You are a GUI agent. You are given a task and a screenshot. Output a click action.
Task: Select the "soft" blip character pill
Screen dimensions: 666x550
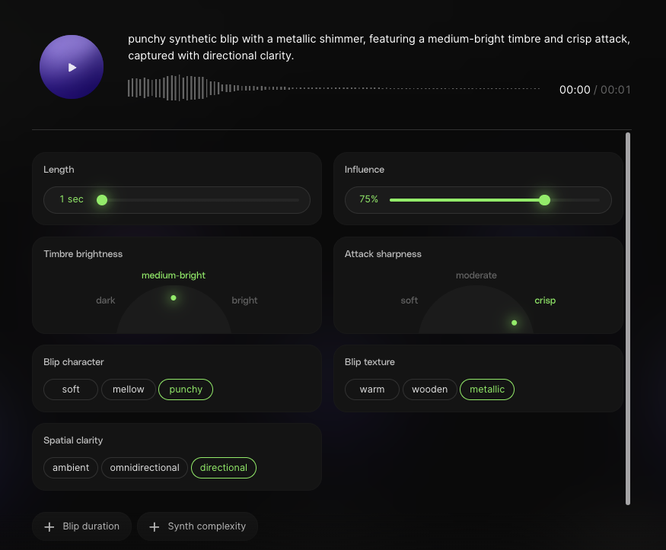pyautogui.click(x=70, y=389)
